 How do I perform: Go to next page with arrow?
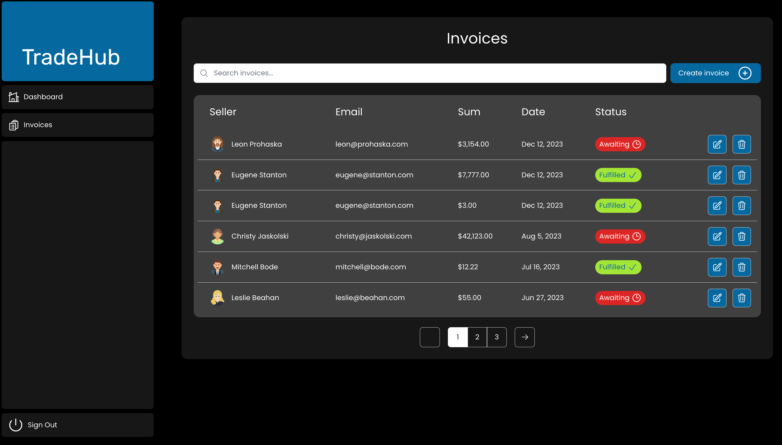click(x=524, y=337)
